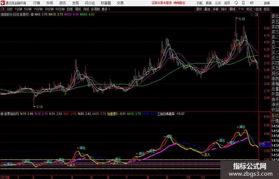Click the 叠加 overlay toolbar button
Image resolution: width=279 pixels, height=179 pixels.
click(x=207, y=9)
